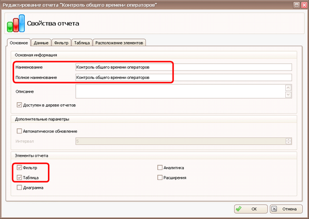309x219 pixels.
Task: Enable the Аналитика checkbox
Action: tap(160, 167)
